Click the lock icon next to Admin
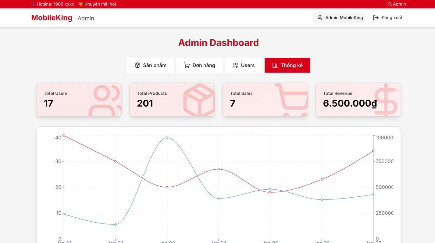This screenshot has height=243, width=435. pyautogui.click(x=390, y=4)
